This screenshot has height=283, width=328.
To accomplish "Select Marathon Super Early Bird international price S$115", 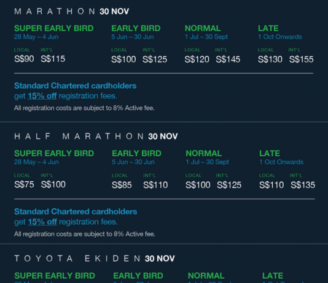I will tap(53, 59).
